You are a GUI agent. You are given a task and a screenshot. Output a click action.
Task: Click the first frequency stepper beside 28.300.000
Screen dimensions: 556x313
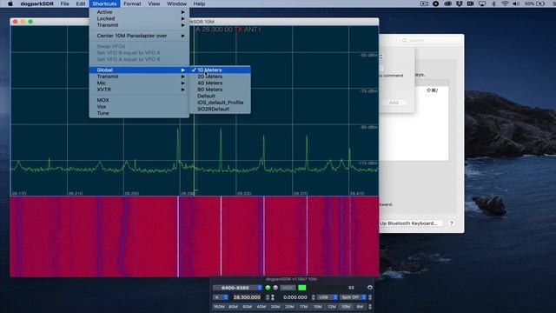pos(268,297)
